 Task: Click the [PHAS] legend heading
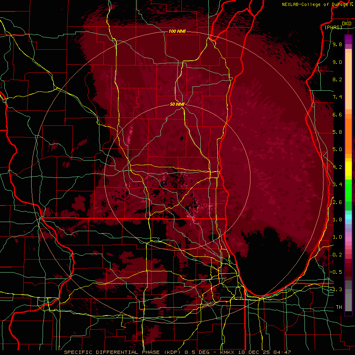click(x=333, y=27)
